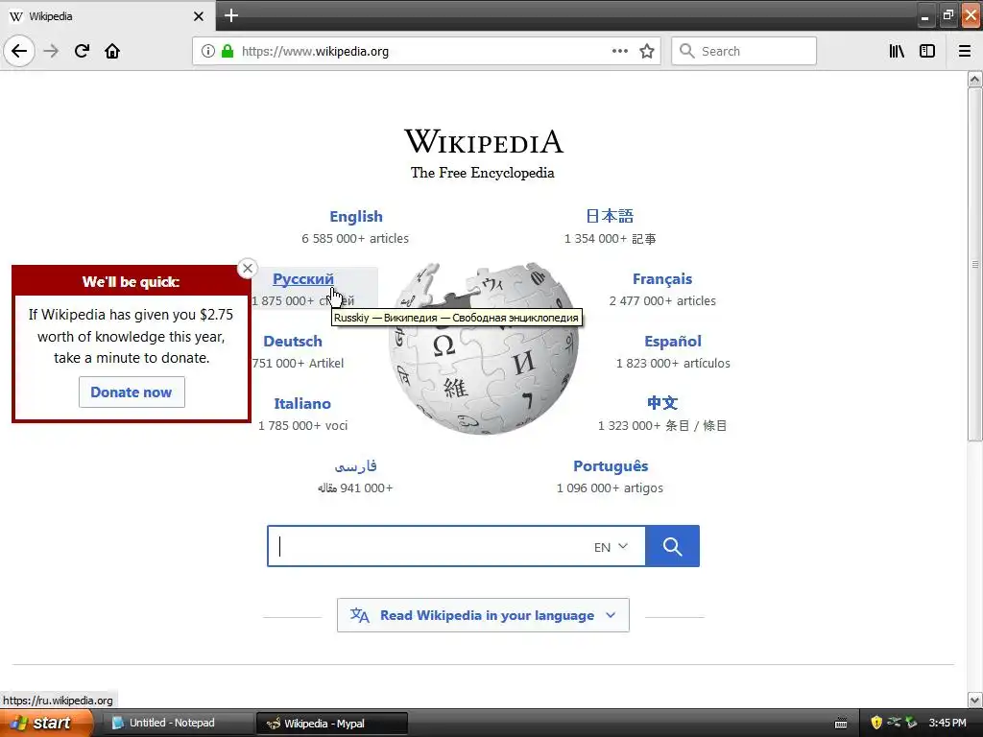Close the Wikipedia tab
The height and width of the screenshot is (737, 983).
click(x=199, y=16)
